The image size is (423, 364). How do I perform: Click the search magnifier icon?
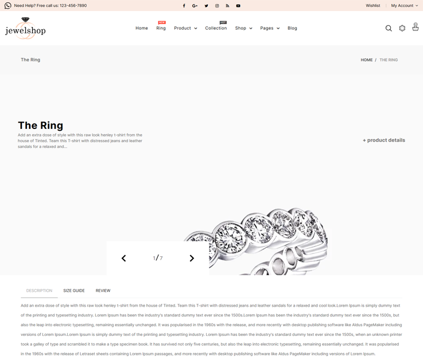pyautogui.click(x=389, y=28)
